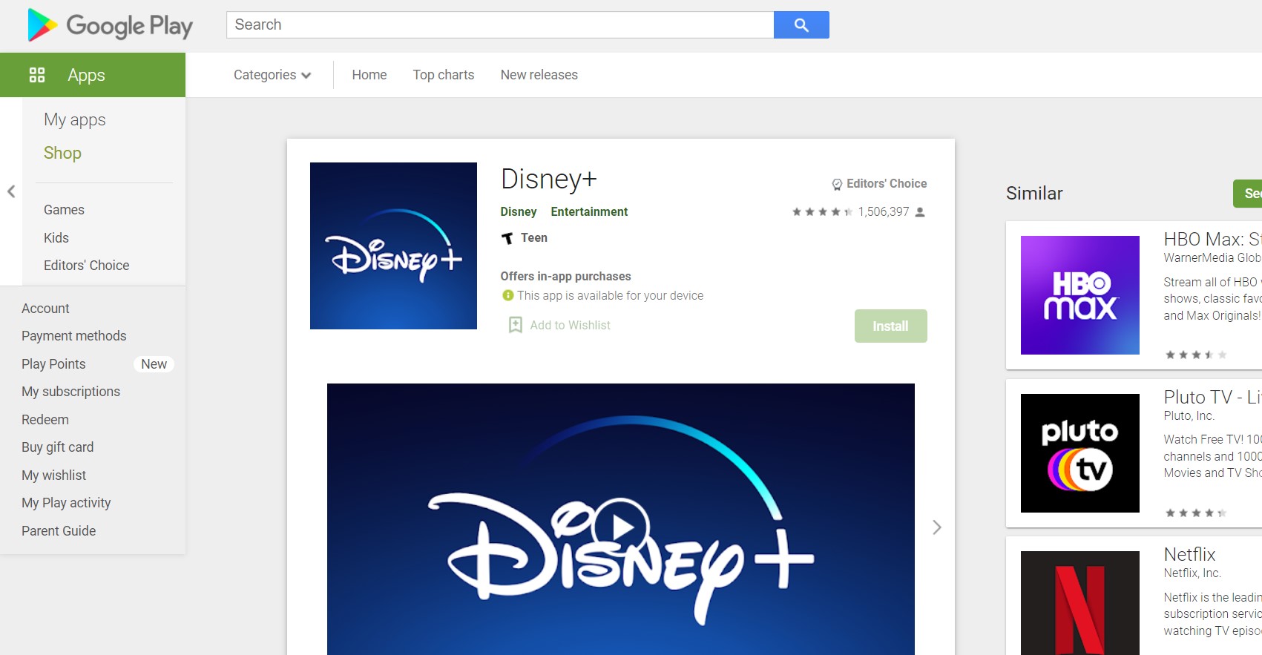Image resolution: width=1262 pixels, height=655 pixels.
Task: Open Play Points link
Action: (x=53, y=364)
